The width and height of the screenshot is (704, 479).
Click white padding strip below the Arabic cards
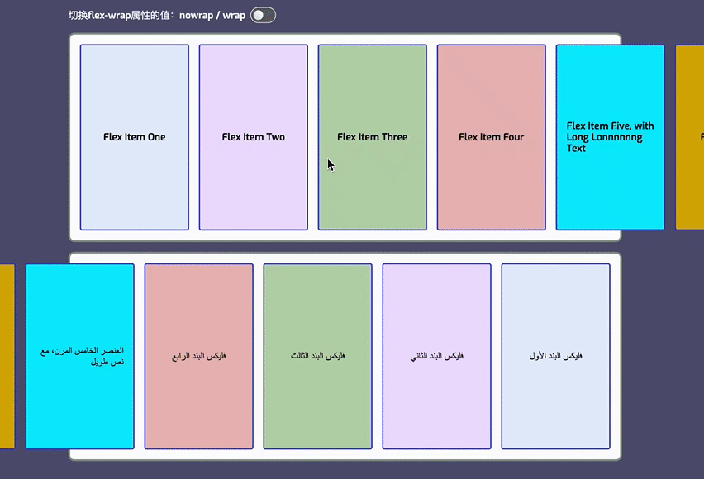pyautogui.click(x=345, y=454)
